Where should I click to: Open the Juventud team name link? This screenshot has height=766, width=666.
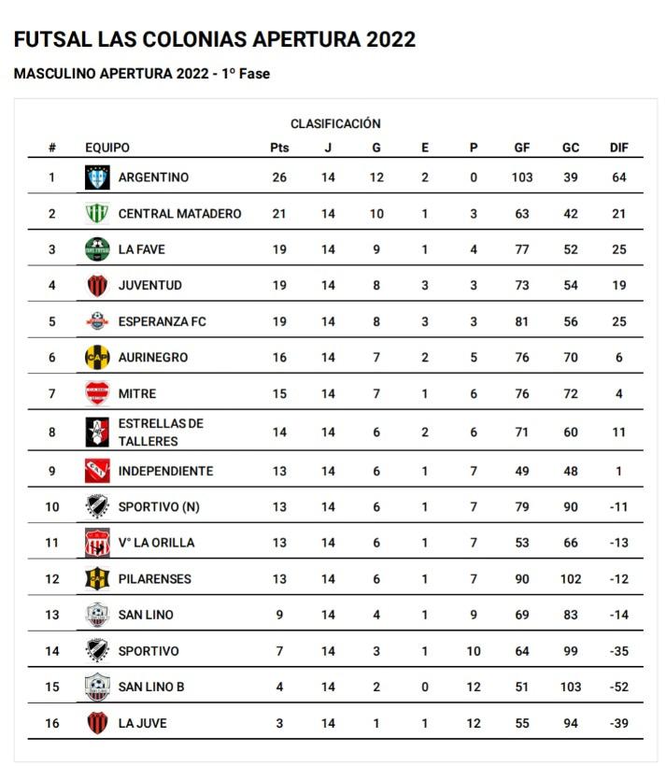pos(149,286)
